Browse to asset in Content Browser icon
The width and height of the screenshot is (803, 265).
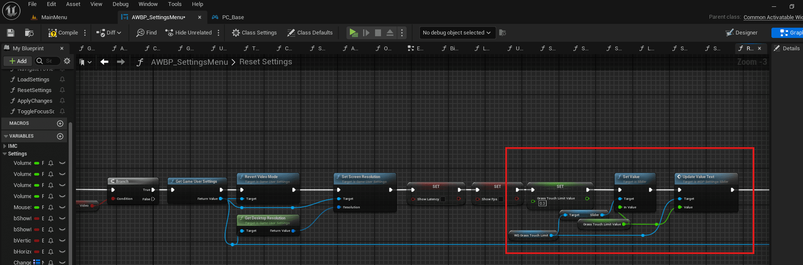click(29, 33)
